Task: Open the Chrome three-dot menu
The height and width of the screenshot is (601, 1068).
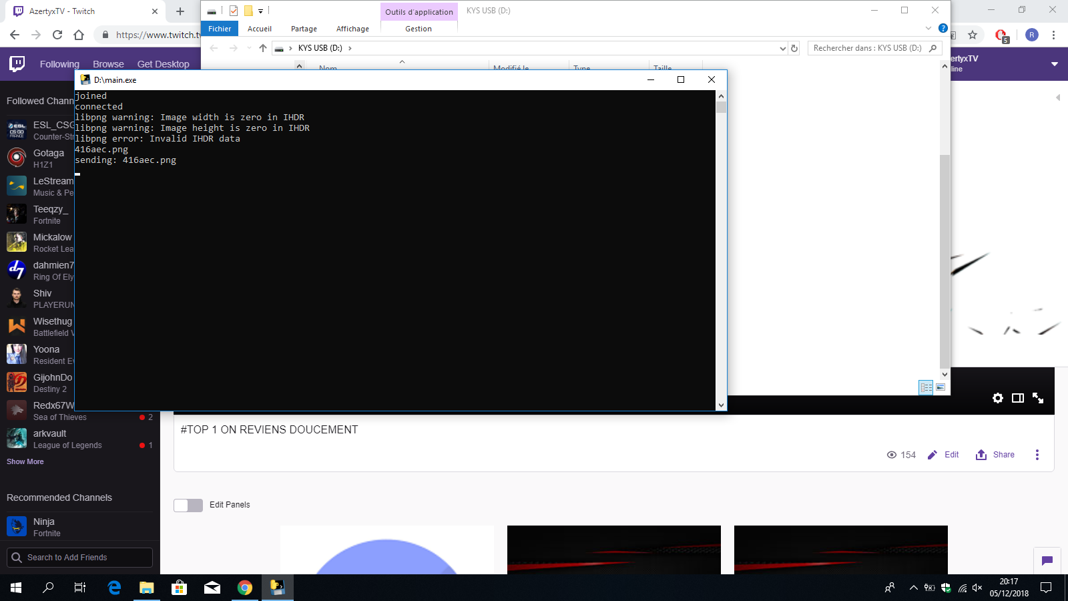Action: 1053,35
